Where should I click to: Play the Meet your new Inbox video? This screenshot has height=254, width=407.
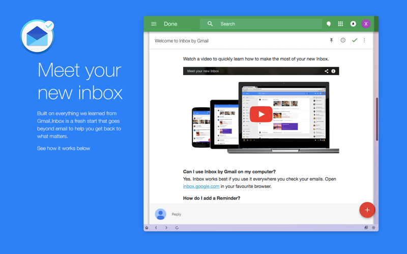click(261, 114)
